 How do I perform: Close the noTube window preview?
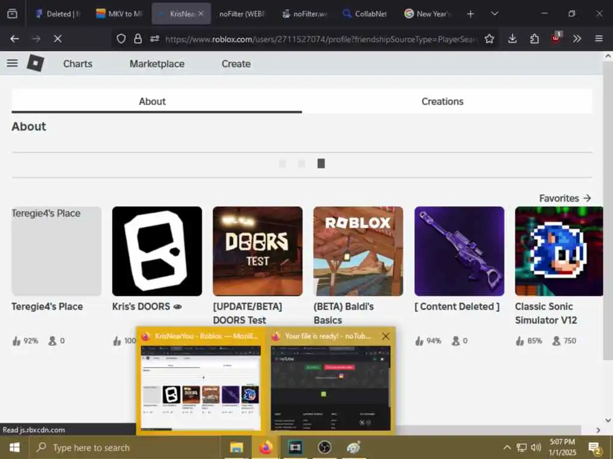pos(386,336)
